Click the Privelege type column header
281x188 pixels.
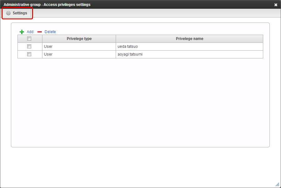pos(79,39)
